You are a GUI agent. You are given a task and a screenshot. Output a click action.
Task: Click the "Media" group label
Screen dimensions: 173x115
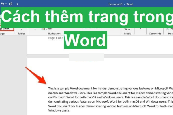click(128, 34)
